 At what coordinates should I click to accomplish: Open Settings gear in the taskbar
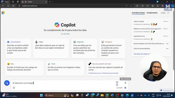click(x=122, y=95)
